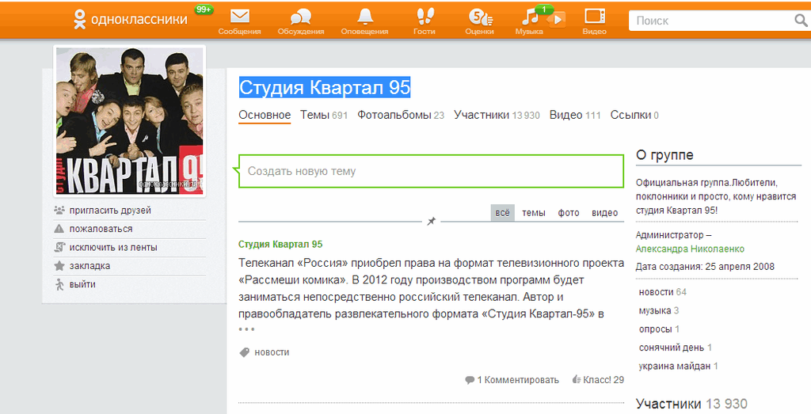Click пригласить друзей link
Image resolution: width=811 pixels, height=414 pixels.
click(110, 211)
